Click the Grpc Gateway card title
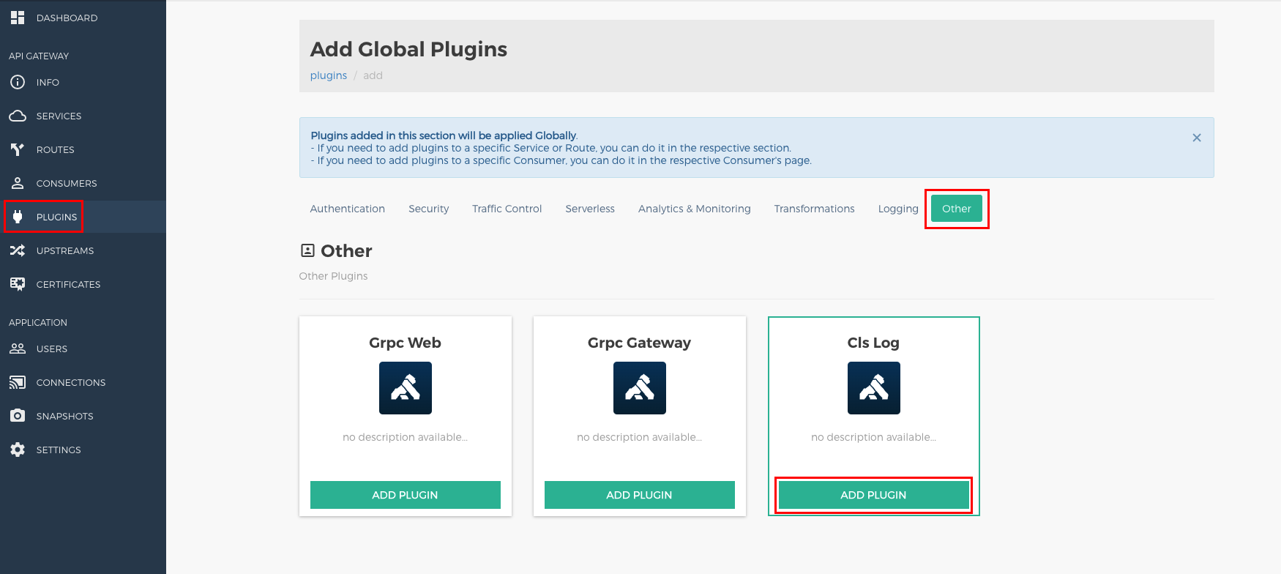 pos(640,343)
